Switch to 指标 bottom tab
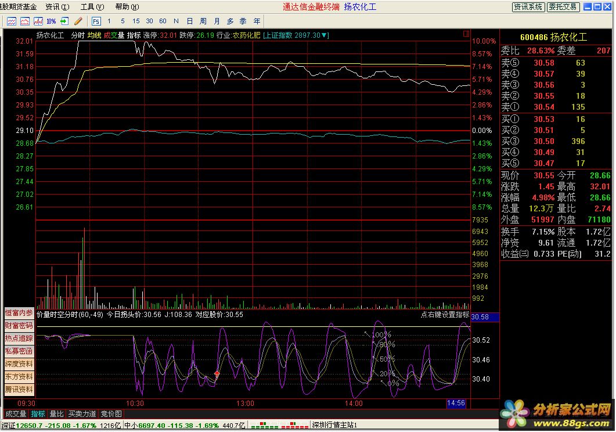The width and height of the screenshot is (616, 432). (x=38, y=414)
